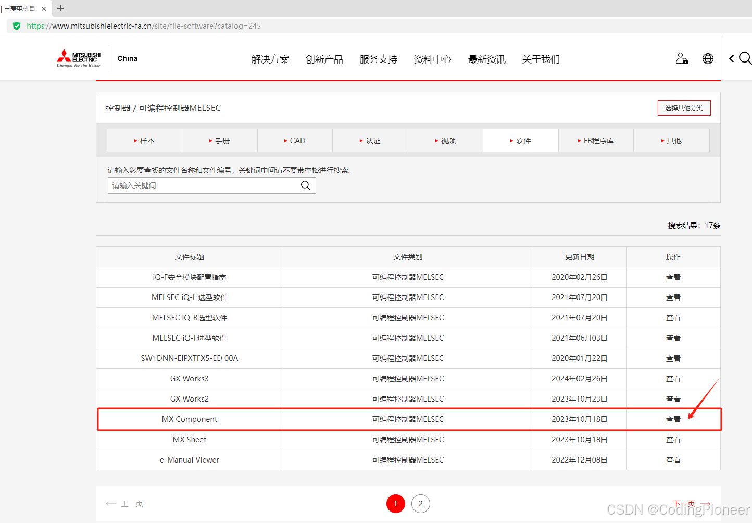Screen dimensions: 752x523
Task: Click the left chevron beside the search icon
Action: 731,58
